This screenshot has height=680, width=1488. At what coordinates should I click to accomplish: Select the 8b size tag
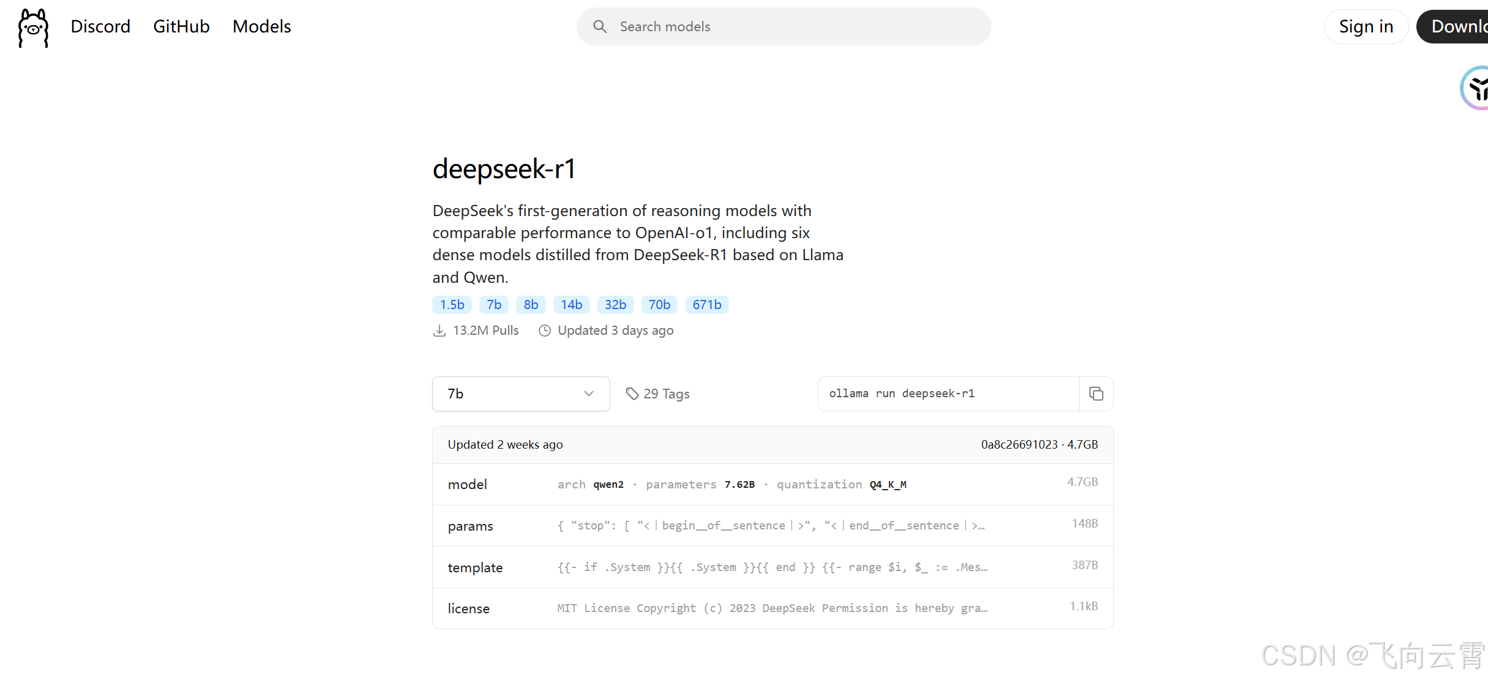[x=531, y=305]
